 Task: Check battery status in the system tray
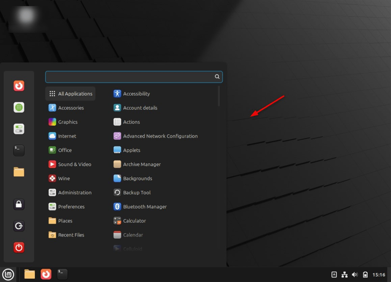click(x=365, y=274)
